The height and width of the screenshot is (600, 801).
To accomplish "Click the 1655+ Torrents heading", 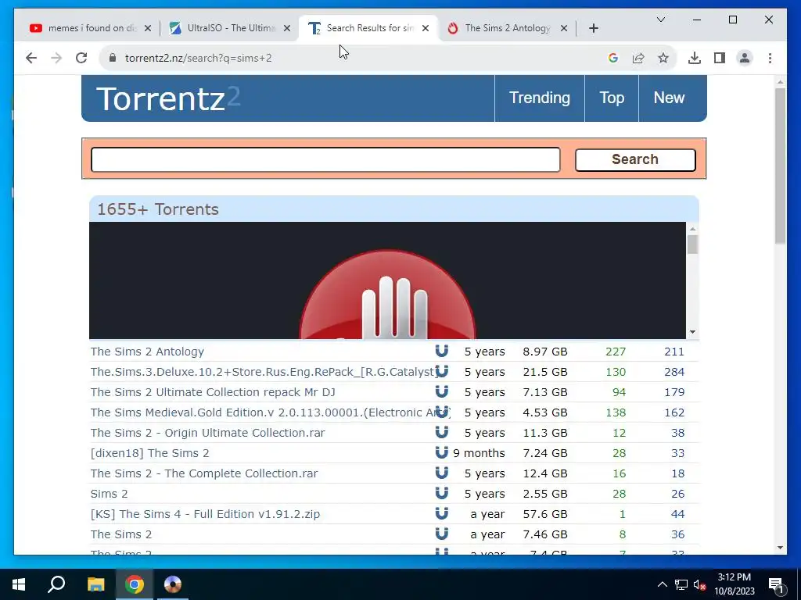I will [x=158, y=209].
